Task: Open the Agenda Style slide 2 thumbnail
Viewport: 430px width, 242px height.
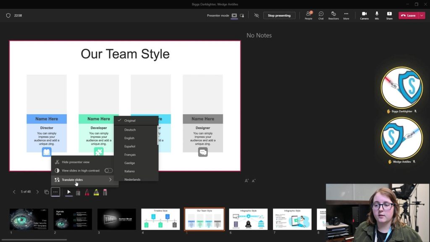Action: point(73,219)
